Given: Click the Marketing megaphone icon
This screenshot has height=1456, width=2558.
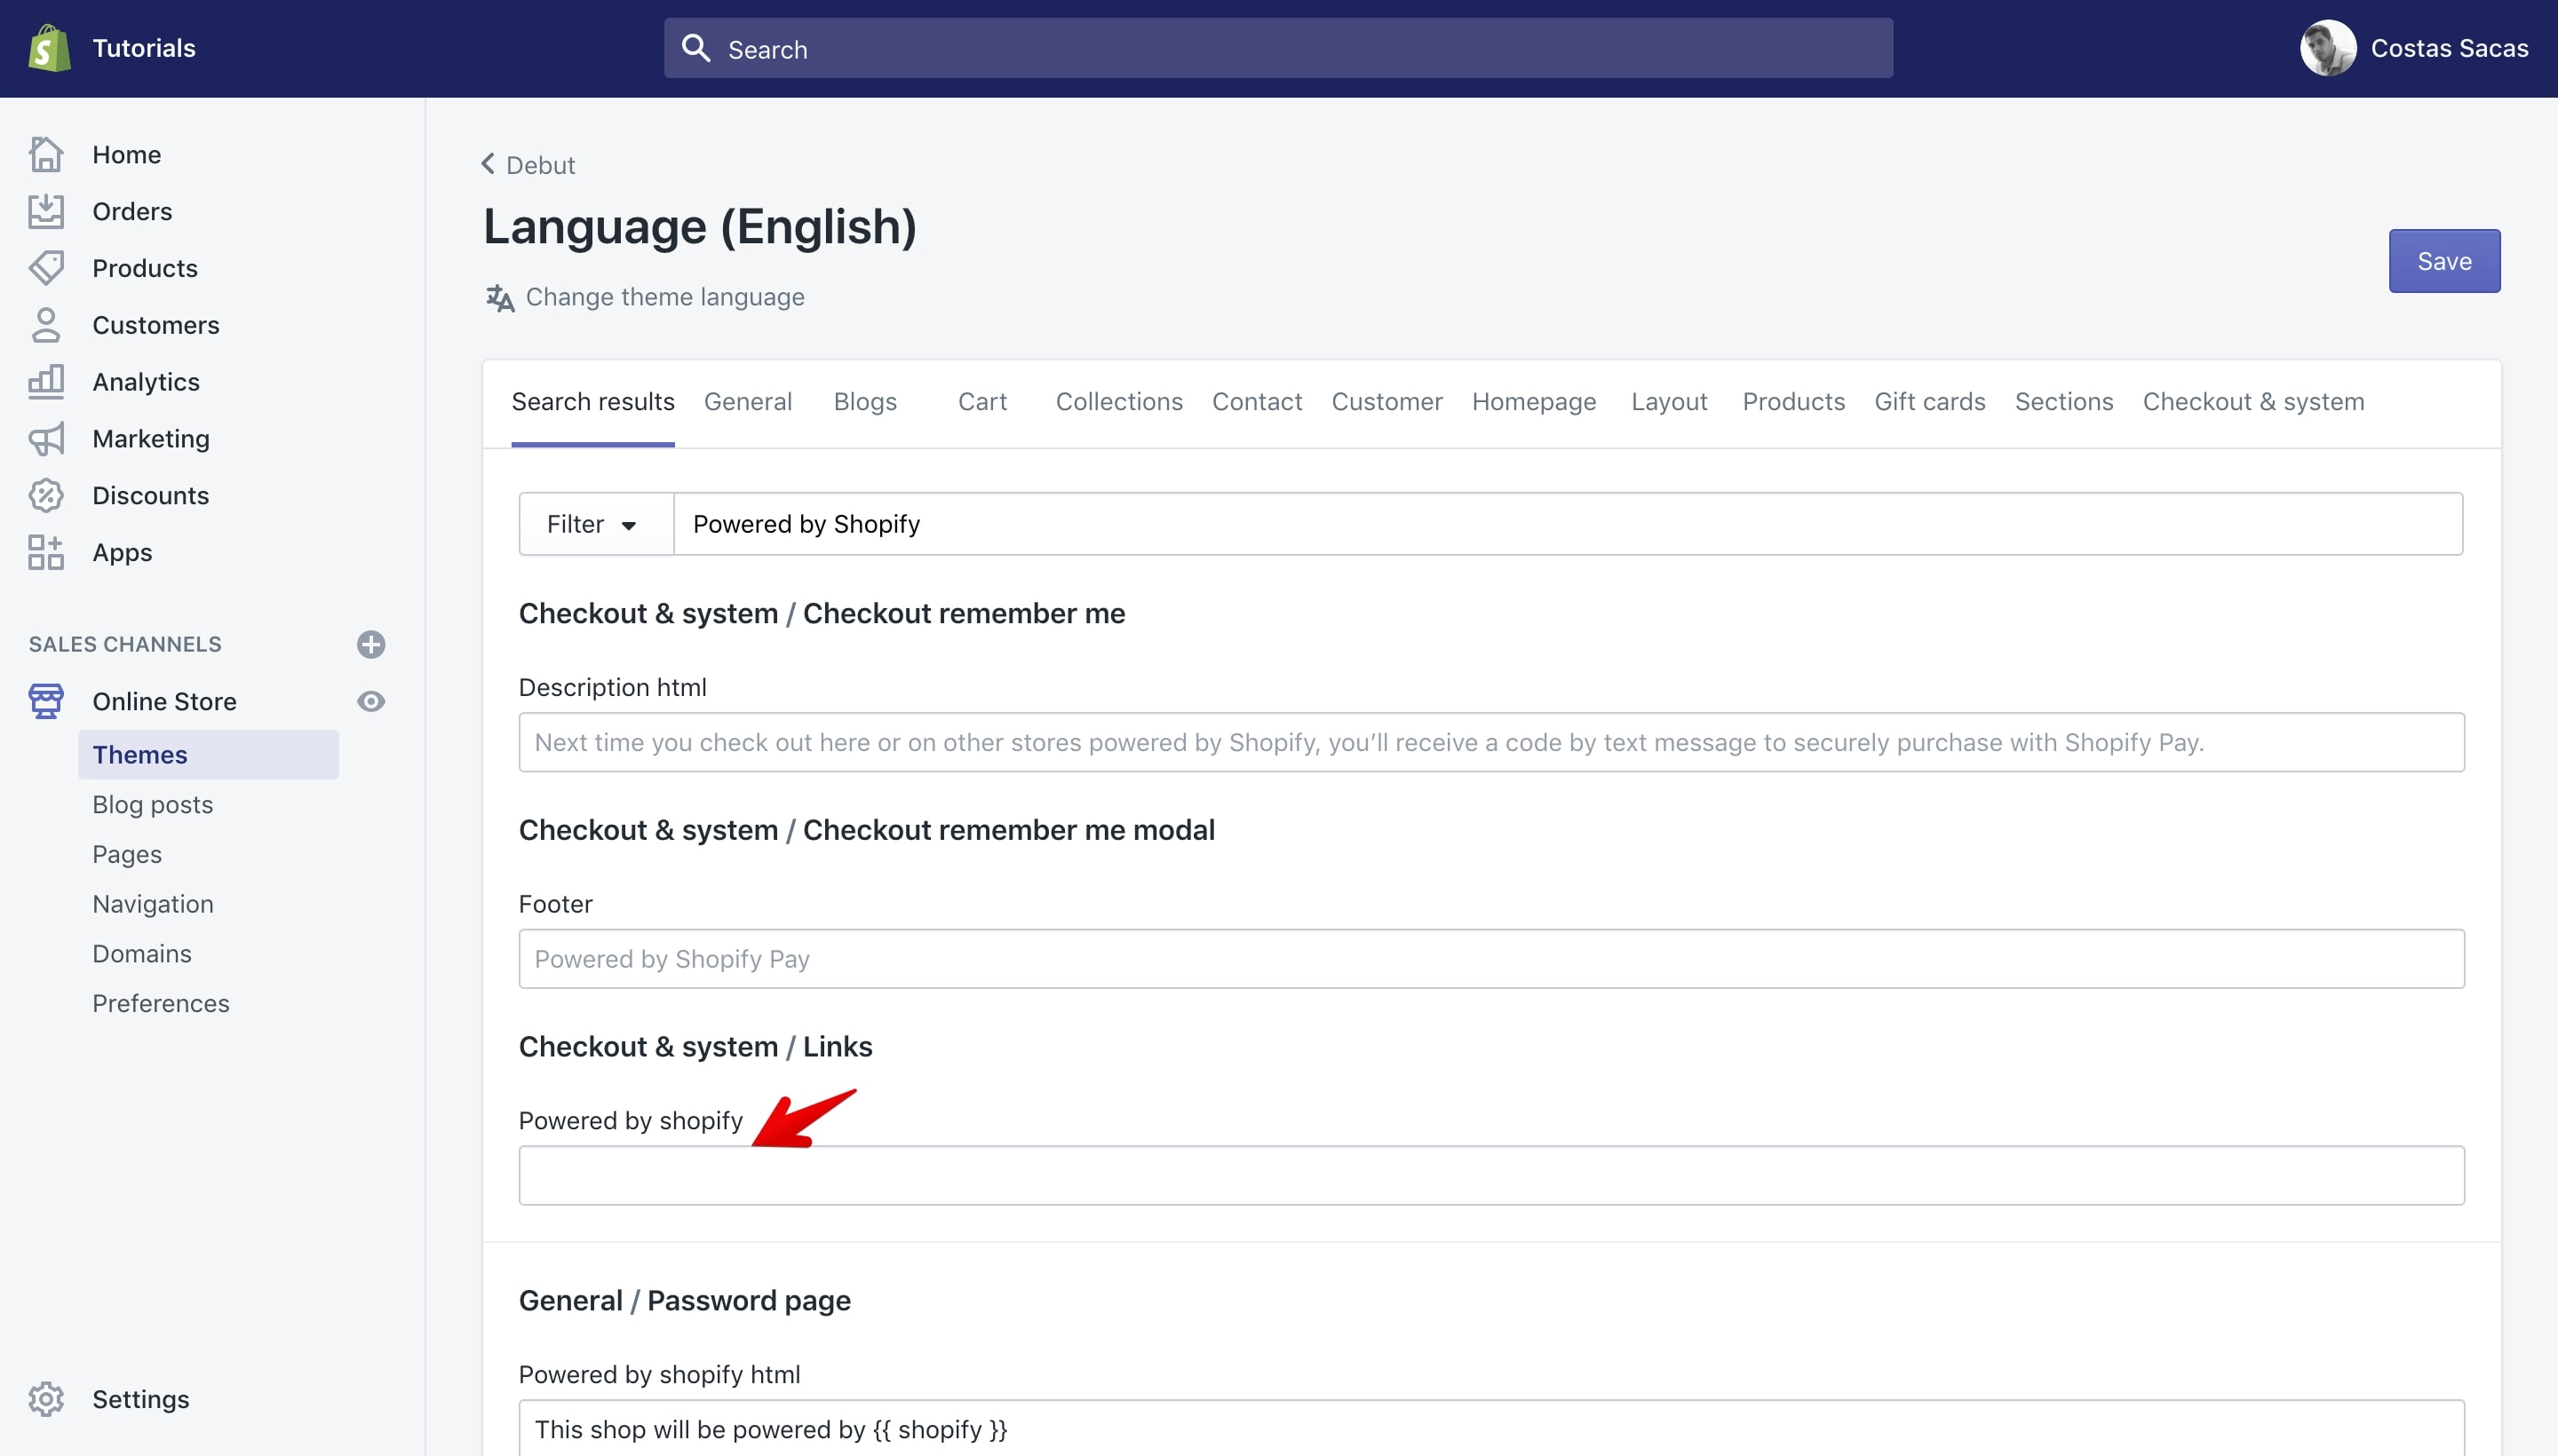Looking at the screenshot, I should (46, 439).
